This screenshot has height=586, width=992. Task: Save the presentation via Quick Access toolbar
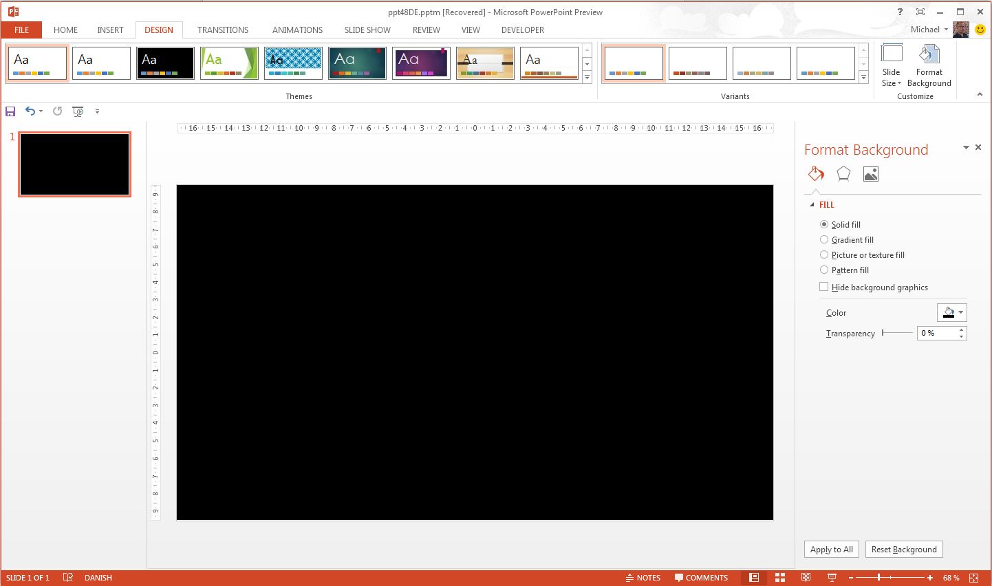10,111
